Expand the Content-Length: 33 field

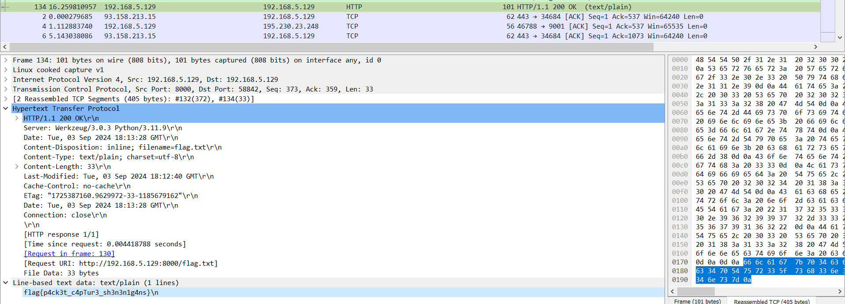tap(17, 167)
